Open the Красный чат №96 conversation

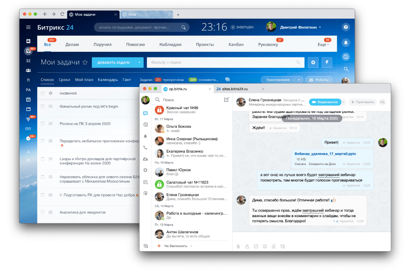click(191, 110)
